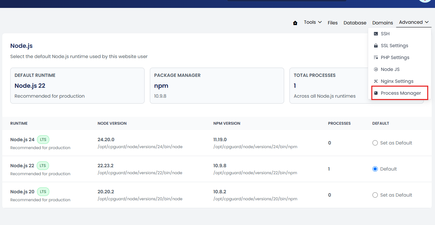The height and width of the screenshot is (225, 435).
Task: Click the Nginx Settings tools icon
Action: tap(376, 81)
